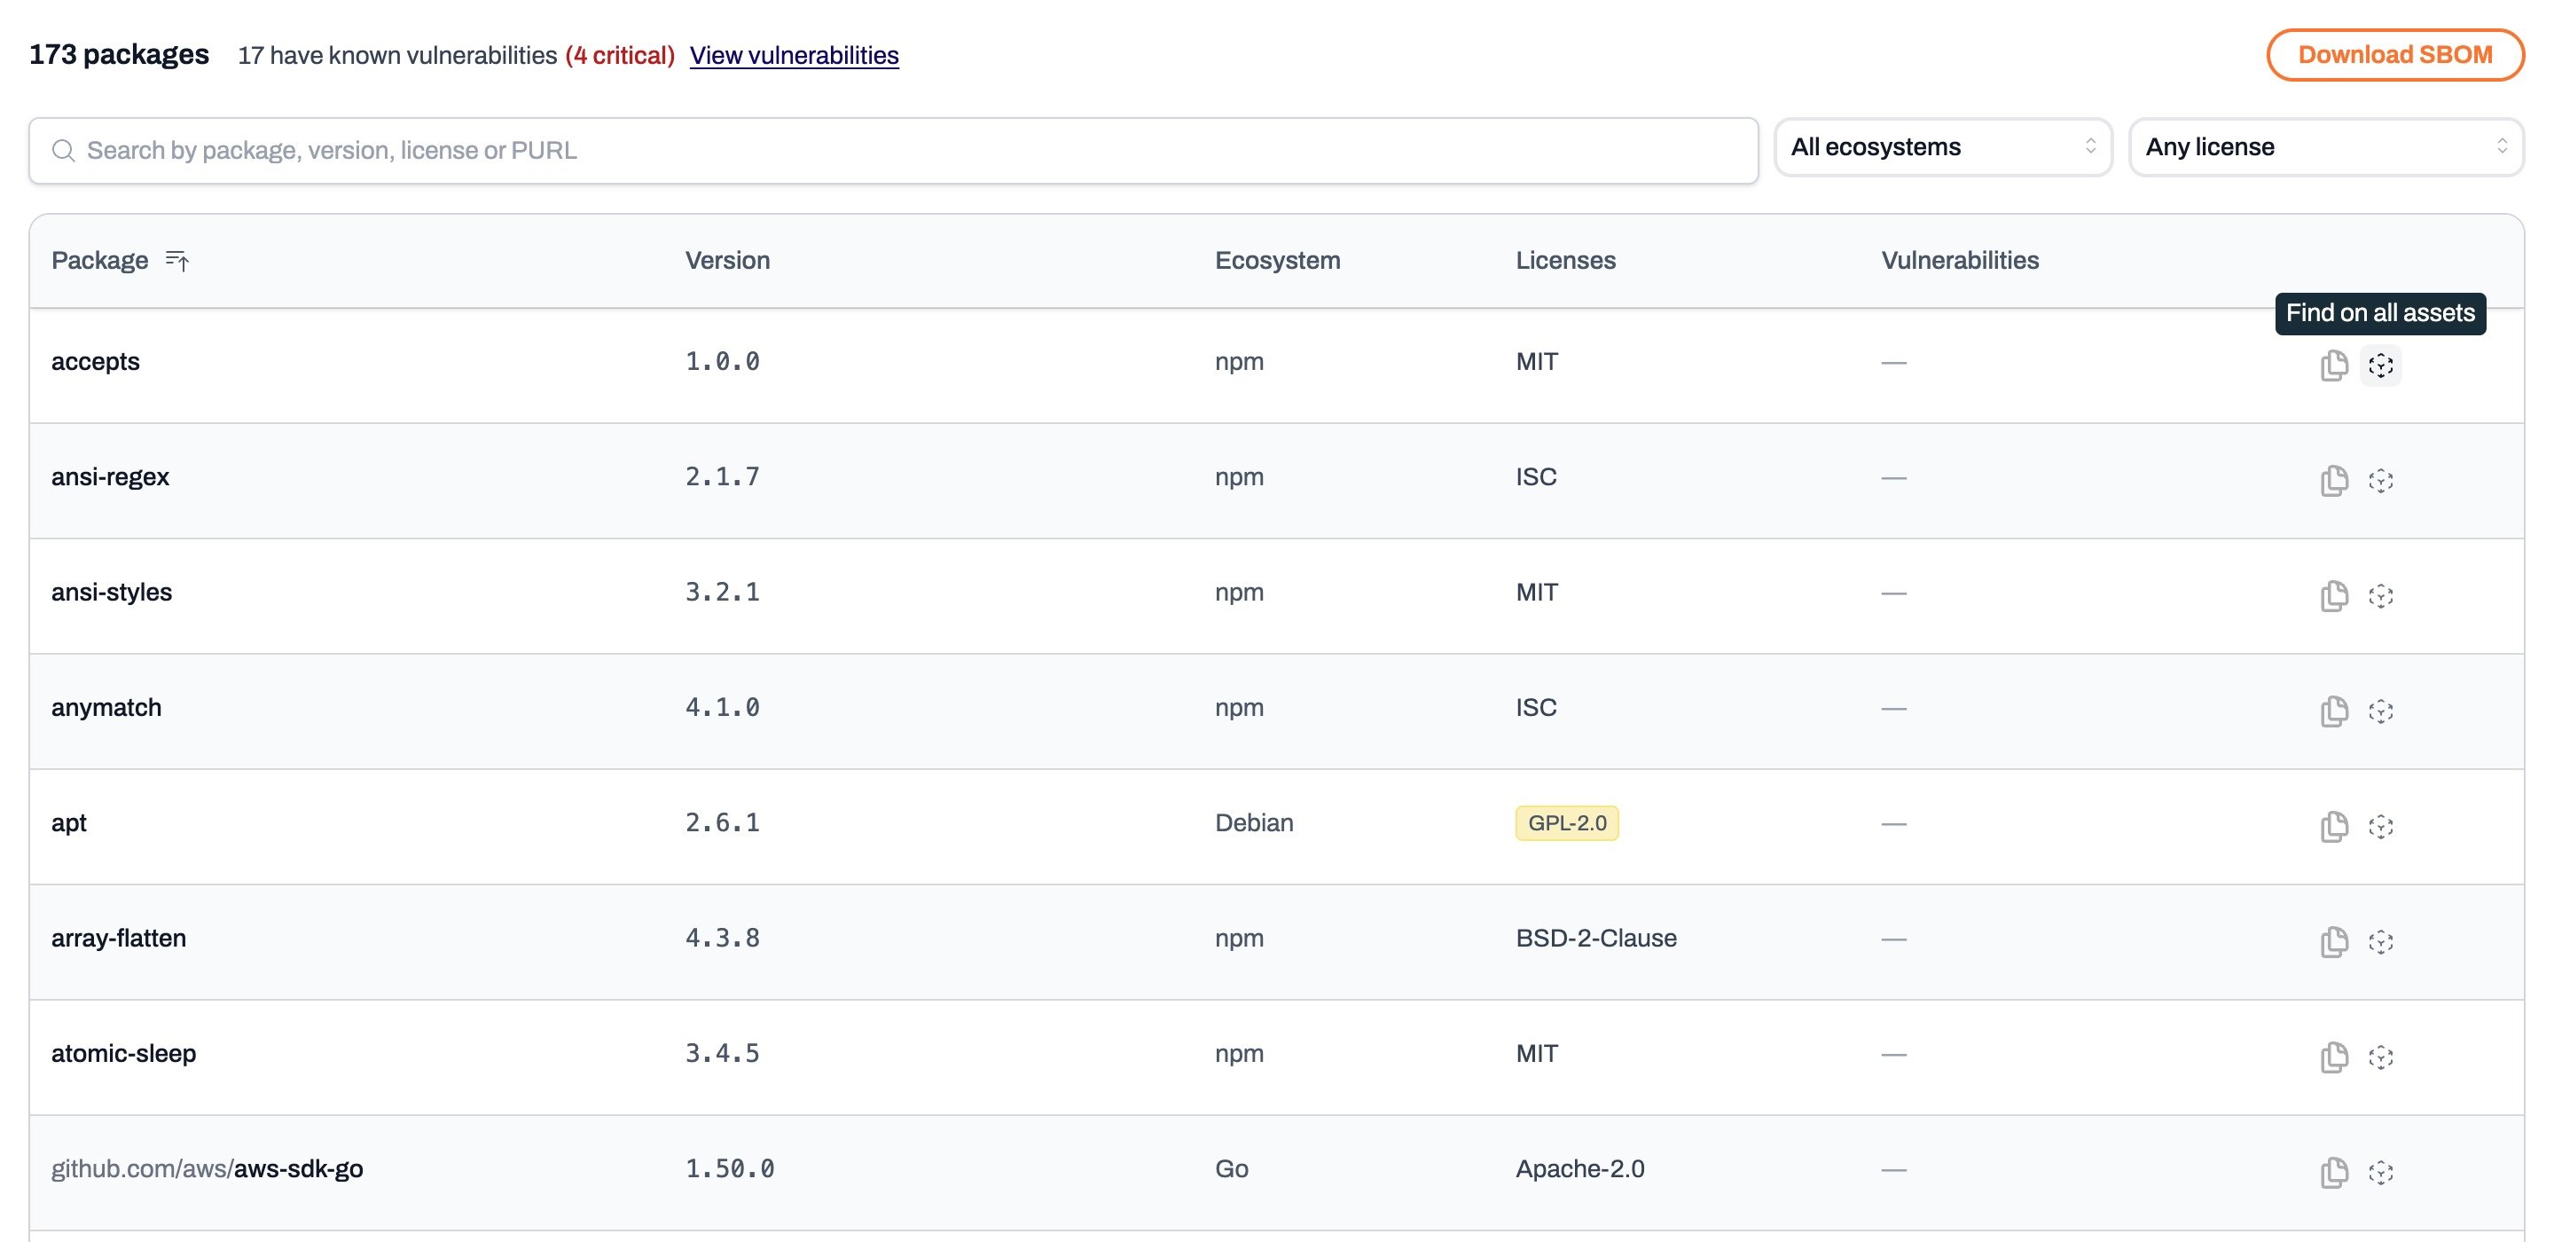This screenshot has height=1242, width=2554.
Task: Click the Download SBOM button
Action: tap(2394, 55)
